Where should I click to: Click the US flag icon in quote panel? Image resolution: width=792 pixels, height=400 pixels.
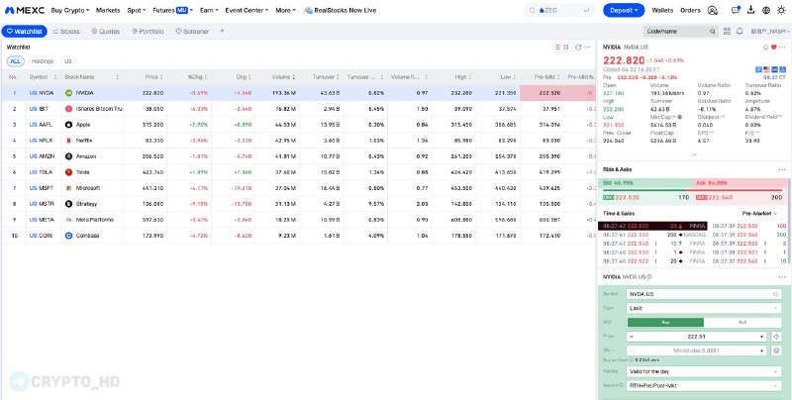(x=766, y=69)
